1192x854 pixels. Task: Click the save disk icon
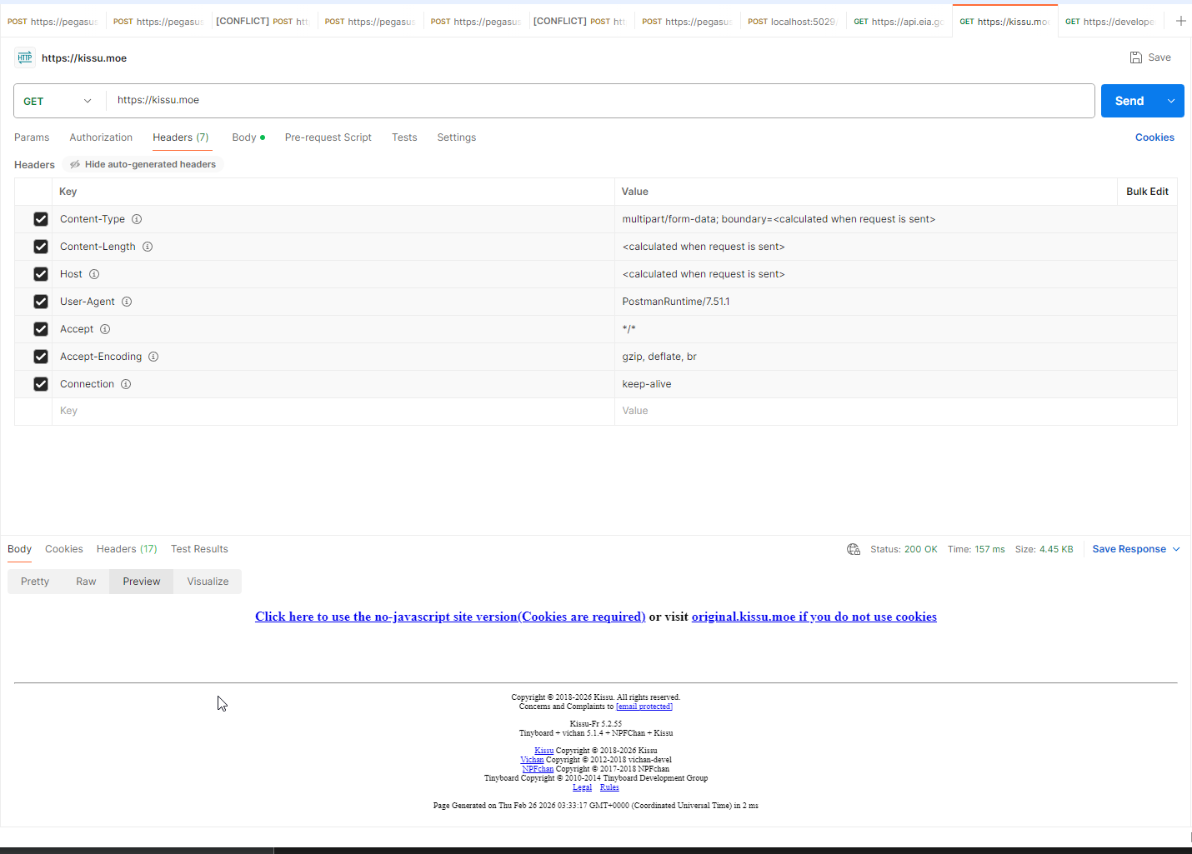click(1135, 57)
